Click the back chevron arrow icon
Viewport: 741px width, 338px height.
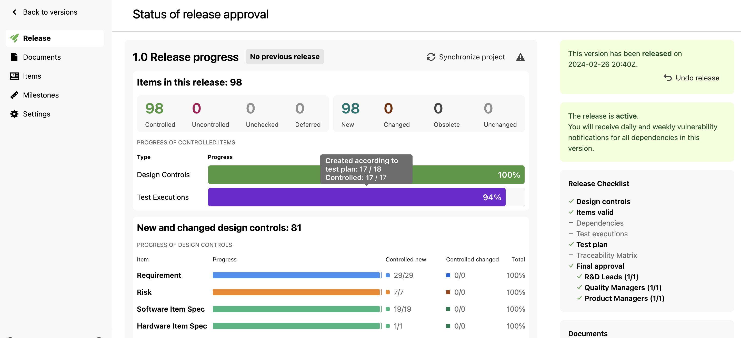click(x=14, y=12)
